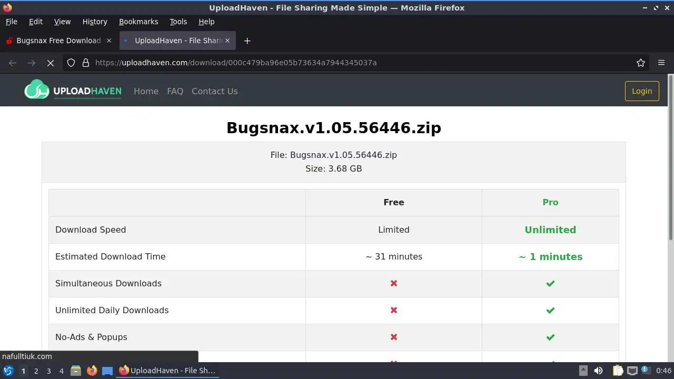The image size is (674, 379).
Task: Switch to workspace 3
Action: click(x=48, y=371)
